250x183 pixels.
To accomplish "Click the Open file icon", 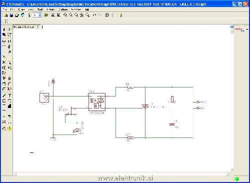I will 6,15.
